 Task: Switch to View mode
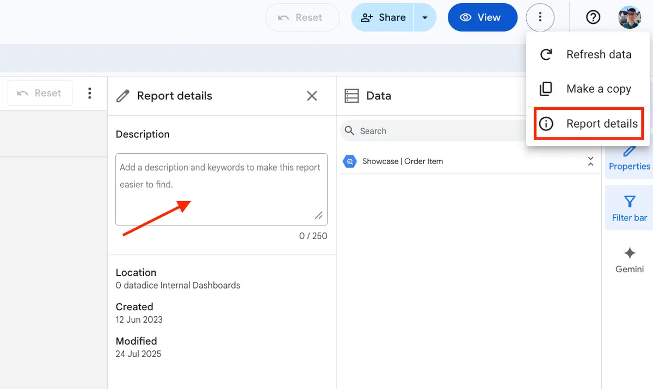[482, 17]
